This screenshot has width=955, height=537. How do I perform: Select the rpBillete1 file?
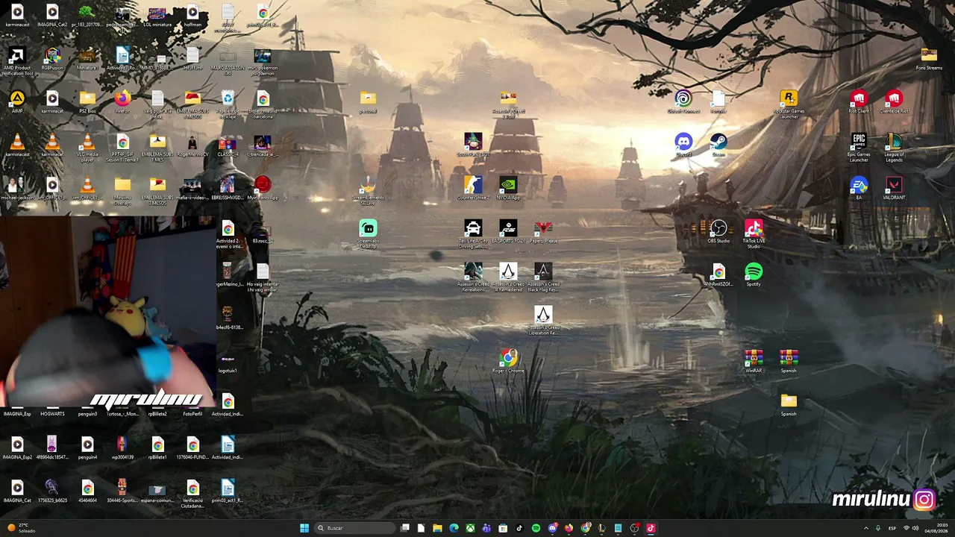pos(157,447)
